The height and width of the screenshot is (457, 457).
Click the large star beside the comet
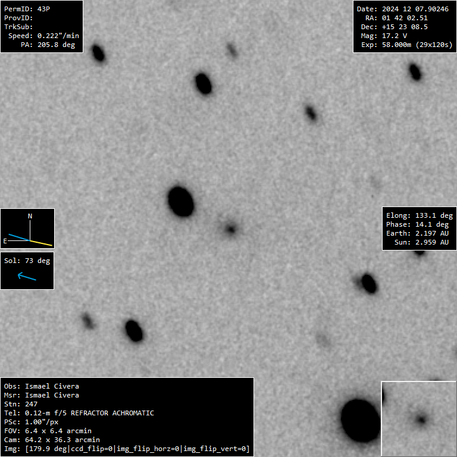click(181, 202)
